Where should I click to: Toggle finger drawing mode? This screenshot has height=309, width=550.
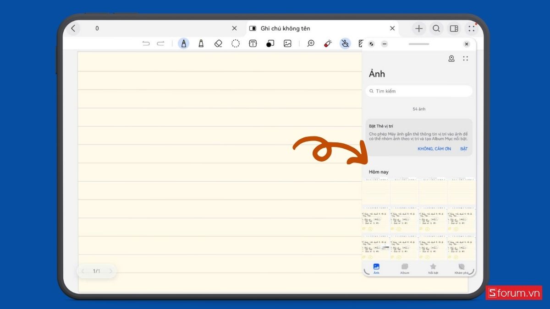point(345,43)
